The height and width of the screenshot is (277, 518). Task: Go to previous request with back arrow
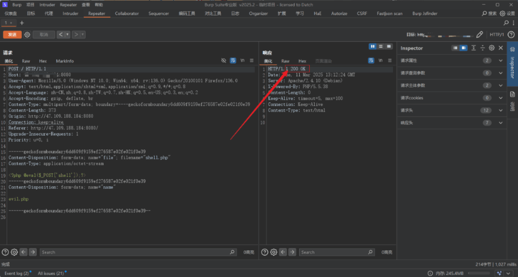pyautogui.click(x=61, y=34)
